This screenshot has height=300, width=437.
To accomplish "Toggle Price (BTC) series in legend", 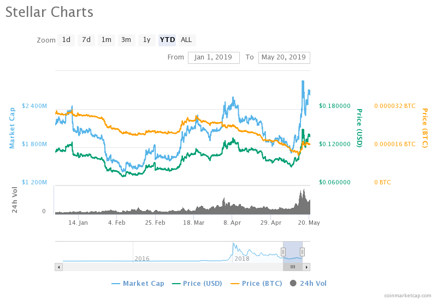I will point(256,284).
